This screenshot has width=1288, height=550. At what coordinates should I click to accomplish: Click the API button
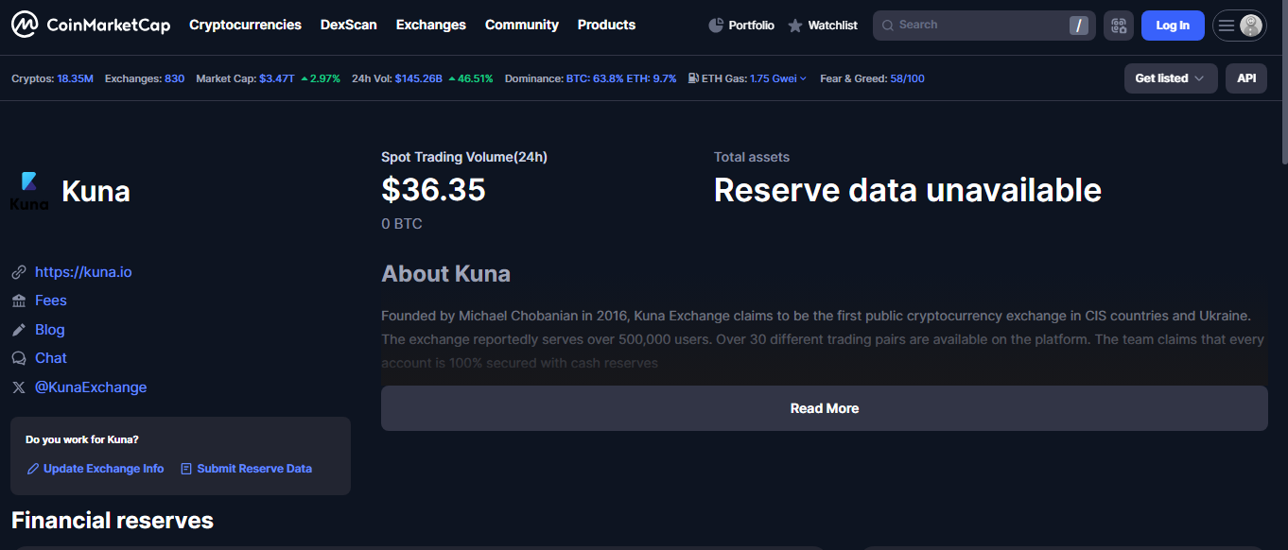pos(1246,78)
